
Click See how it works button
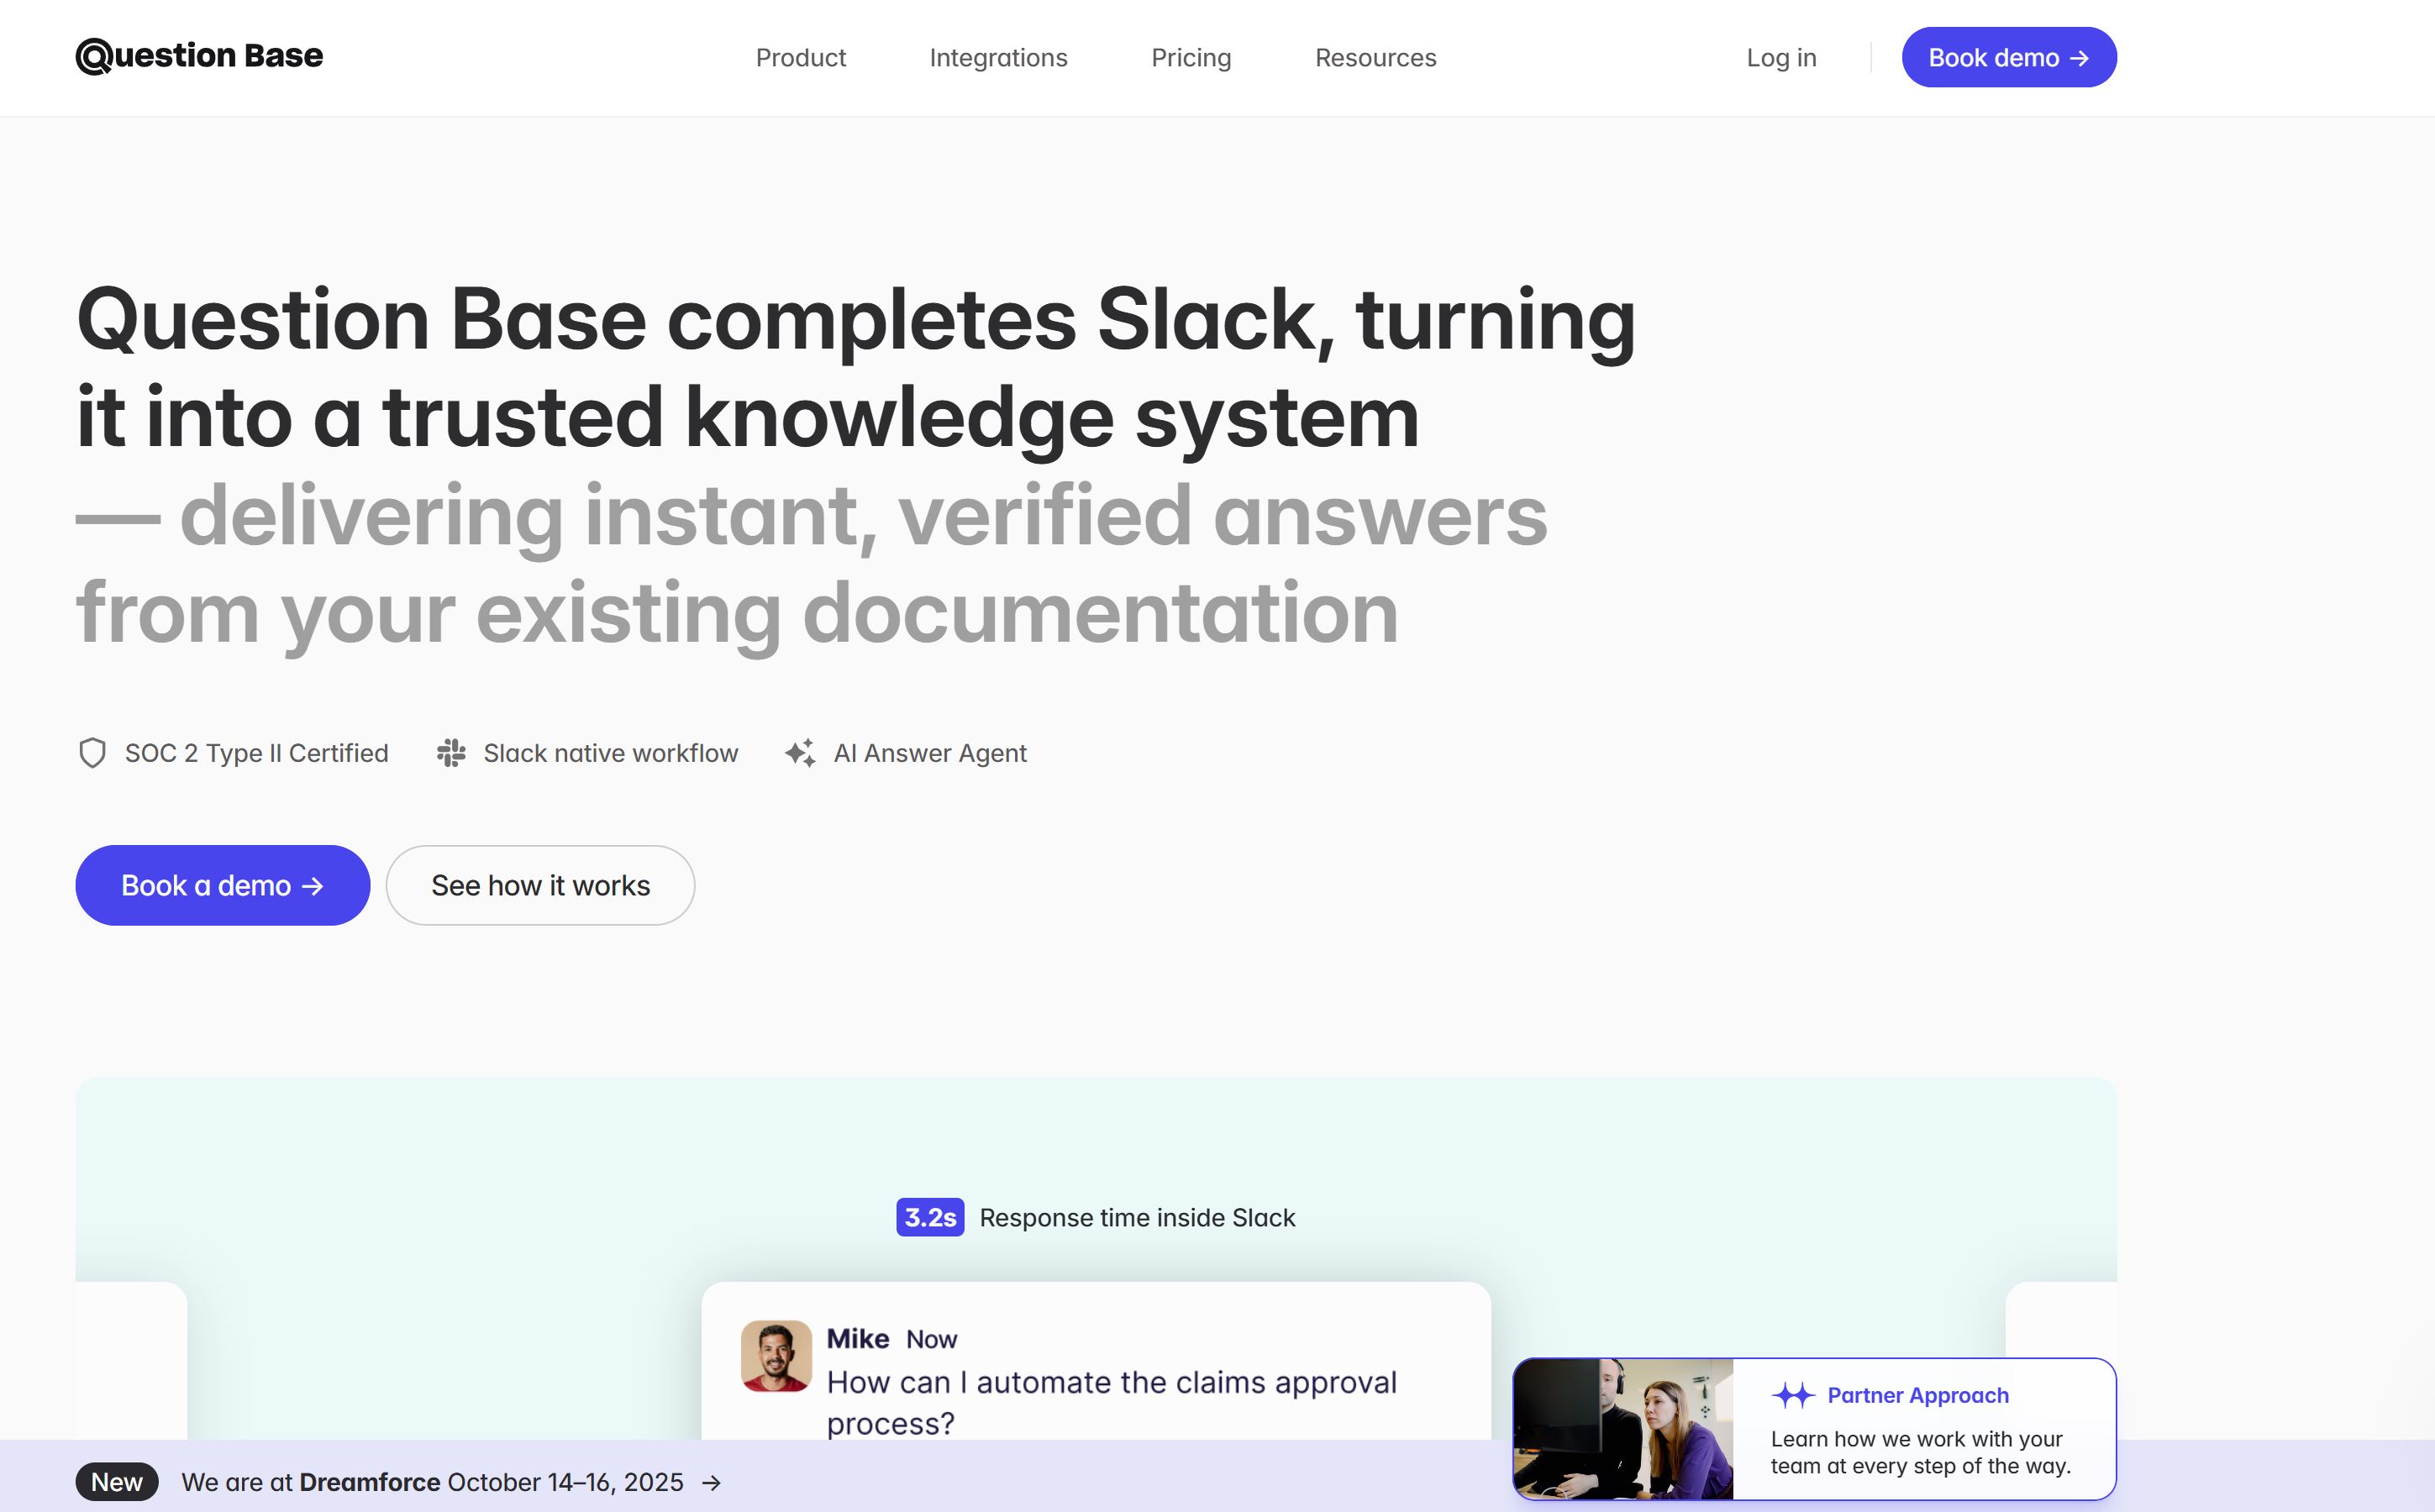tap(540, 885)
